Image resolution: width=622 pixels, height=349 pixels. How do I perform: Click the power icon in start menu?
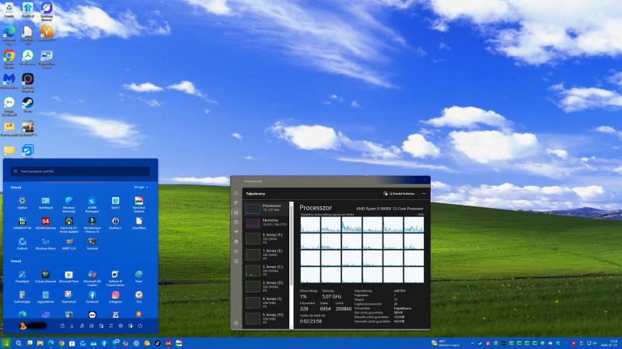(140, 326)
